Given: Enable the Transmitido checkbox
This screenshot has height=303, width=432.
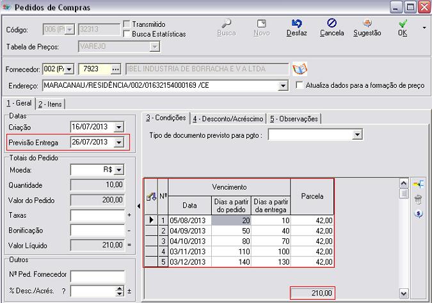Looking at the screenshot, I should (127, 24).
